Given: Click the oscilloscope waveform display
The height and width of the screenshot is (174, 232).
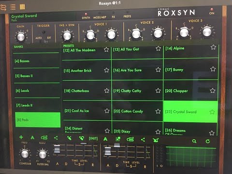Looking at the screenshot, I should tap(191, 157).
